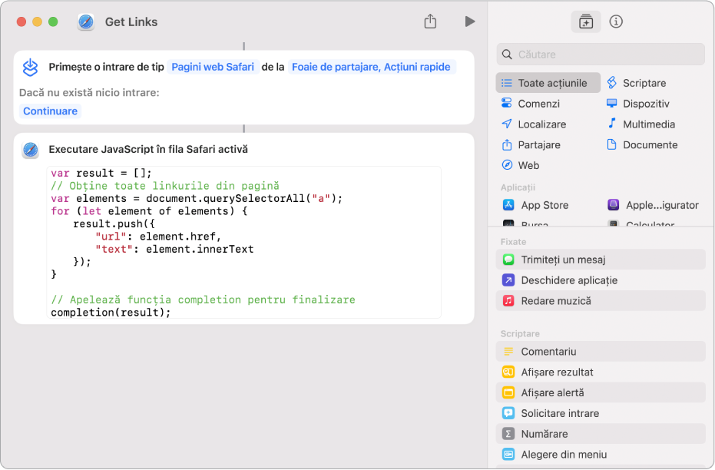This screenshot has height=470, width=715.
Task: Add the Afișare alertă action
Action: (x=600, y=392)
